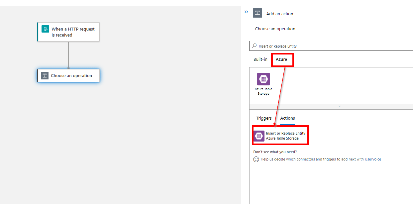The height and width of the screenshot is (204, 413).
Task: Select the Insert or Replace Entity action
Action: click(x=285, y=136)
